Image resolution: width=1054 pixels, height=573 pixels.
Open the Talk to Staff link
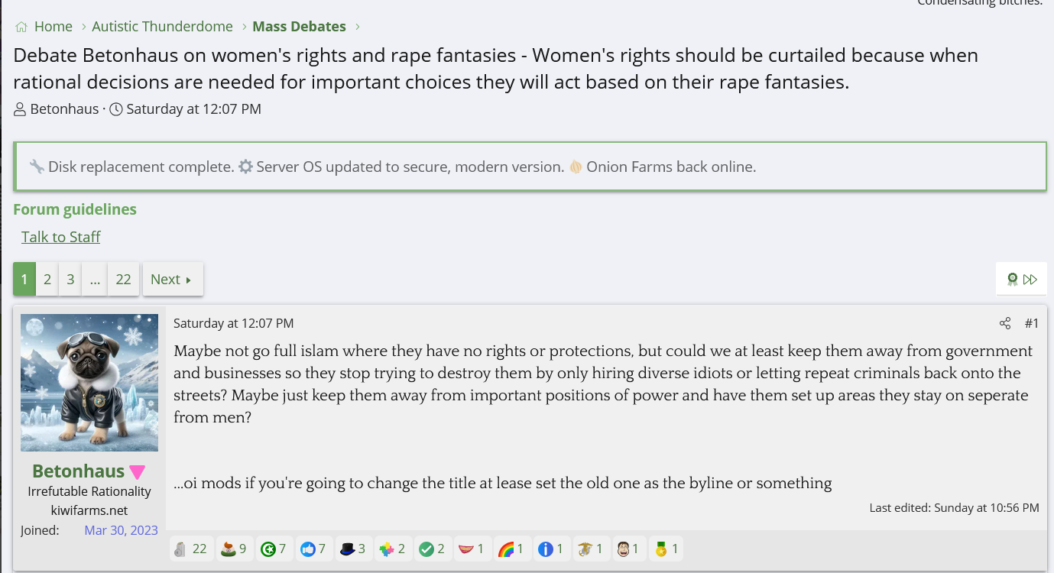click(61, 237)
